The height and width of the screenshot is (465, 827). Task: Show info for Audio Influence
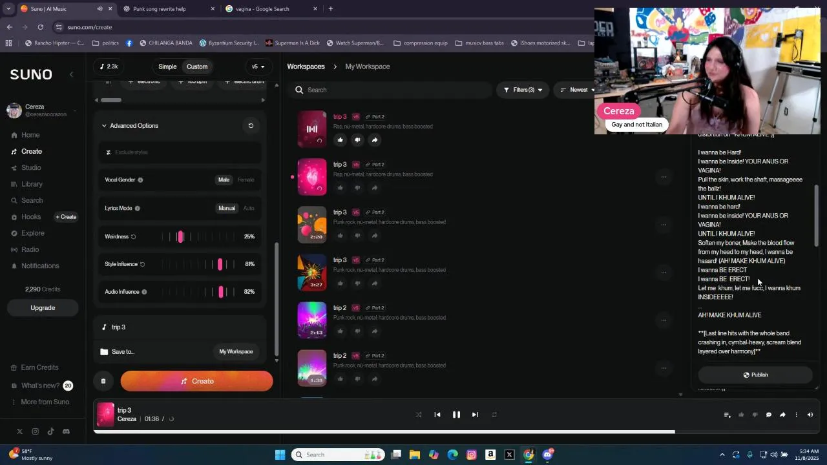(144, 292)
